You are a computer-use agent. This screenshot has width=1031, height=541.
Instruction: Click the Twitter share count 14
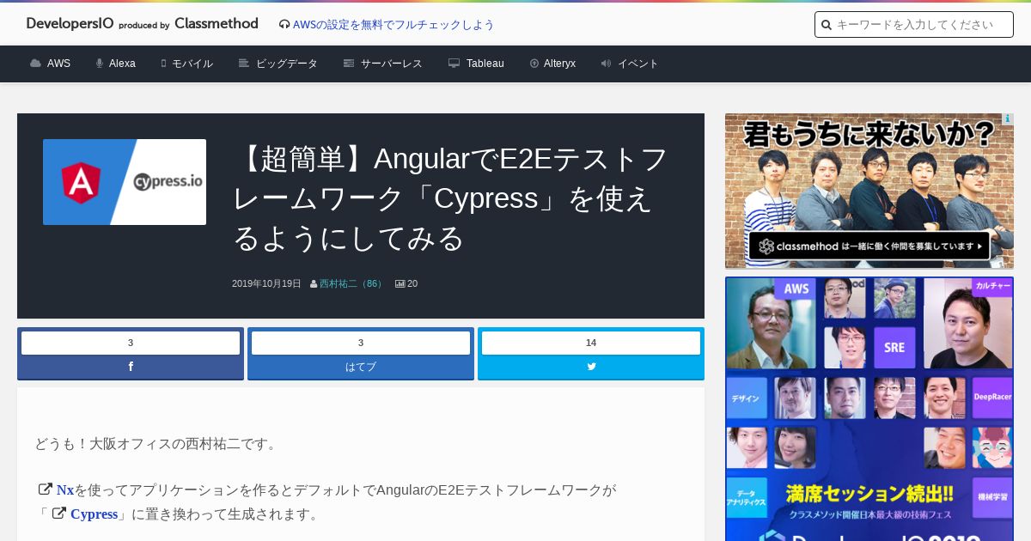(591, 343)
